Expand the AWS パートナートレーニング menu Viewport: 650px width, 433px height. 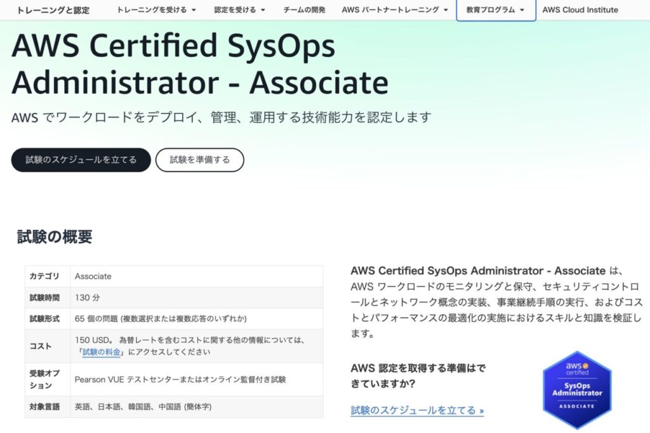[x=395, y=10]
